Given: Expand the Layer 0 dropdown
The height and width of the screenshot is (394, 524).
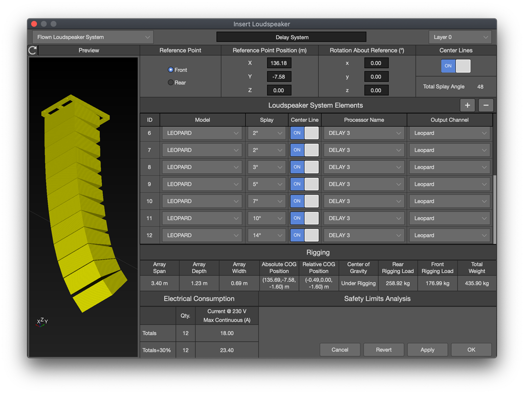Looking at the screenshot, I should [460, 37].
